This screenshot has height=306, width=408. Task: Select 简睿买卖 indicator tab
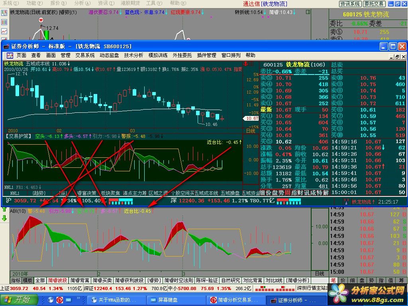click(x=102, y=280)
